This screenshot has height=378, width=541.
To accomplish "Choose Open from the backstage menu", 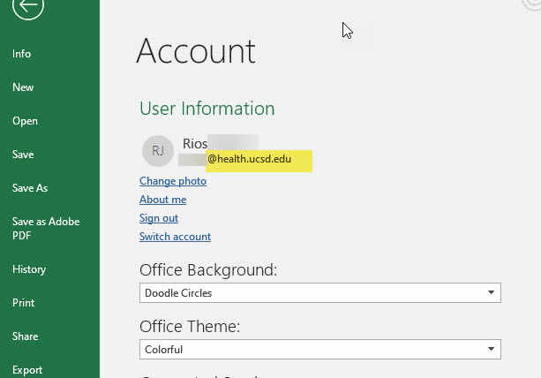I will (x=25, y=121).
